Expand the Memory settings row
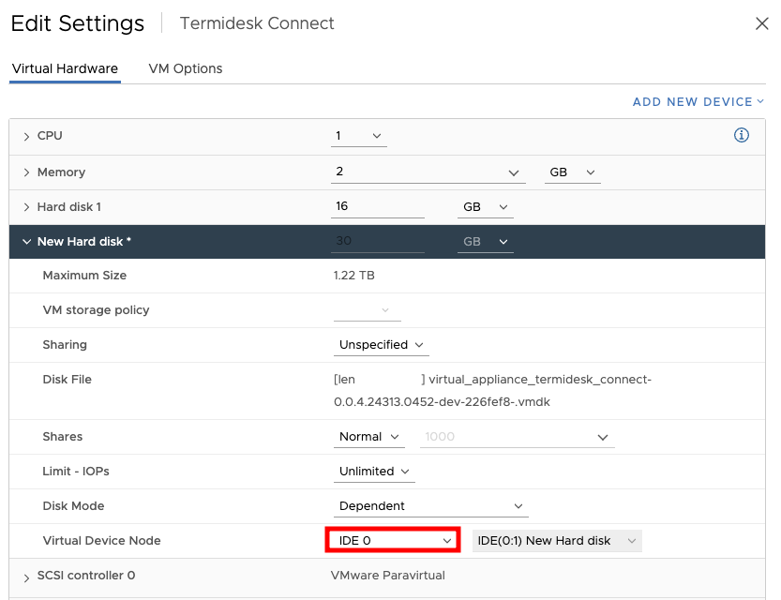The width and height of the screenshot is (781, 600). click(26, 172)
